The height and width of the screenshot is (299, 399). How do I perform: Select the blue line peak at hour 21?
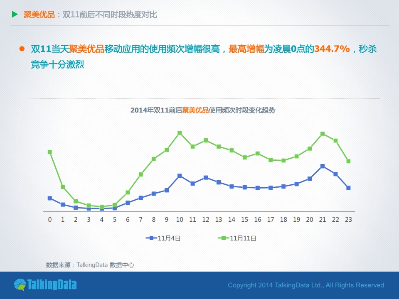(323, 166)
